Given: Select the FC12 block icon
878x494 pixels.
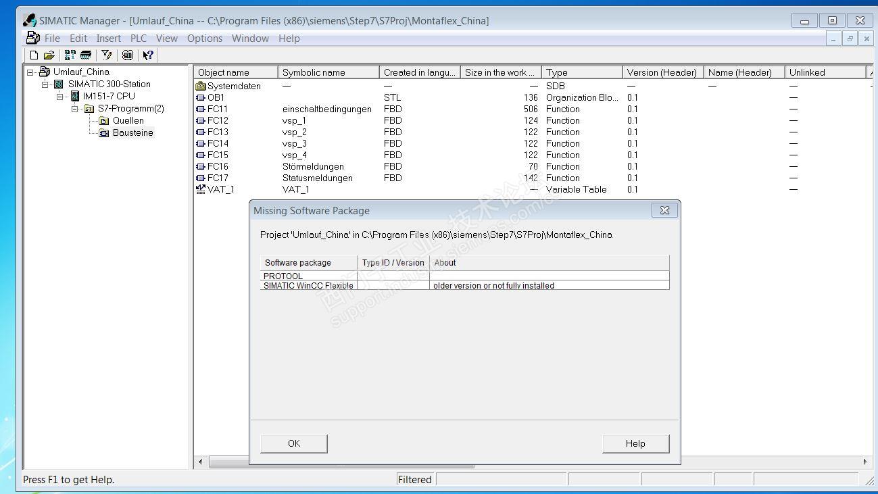Looking at the screenshot, I should [x=201, y=120].
